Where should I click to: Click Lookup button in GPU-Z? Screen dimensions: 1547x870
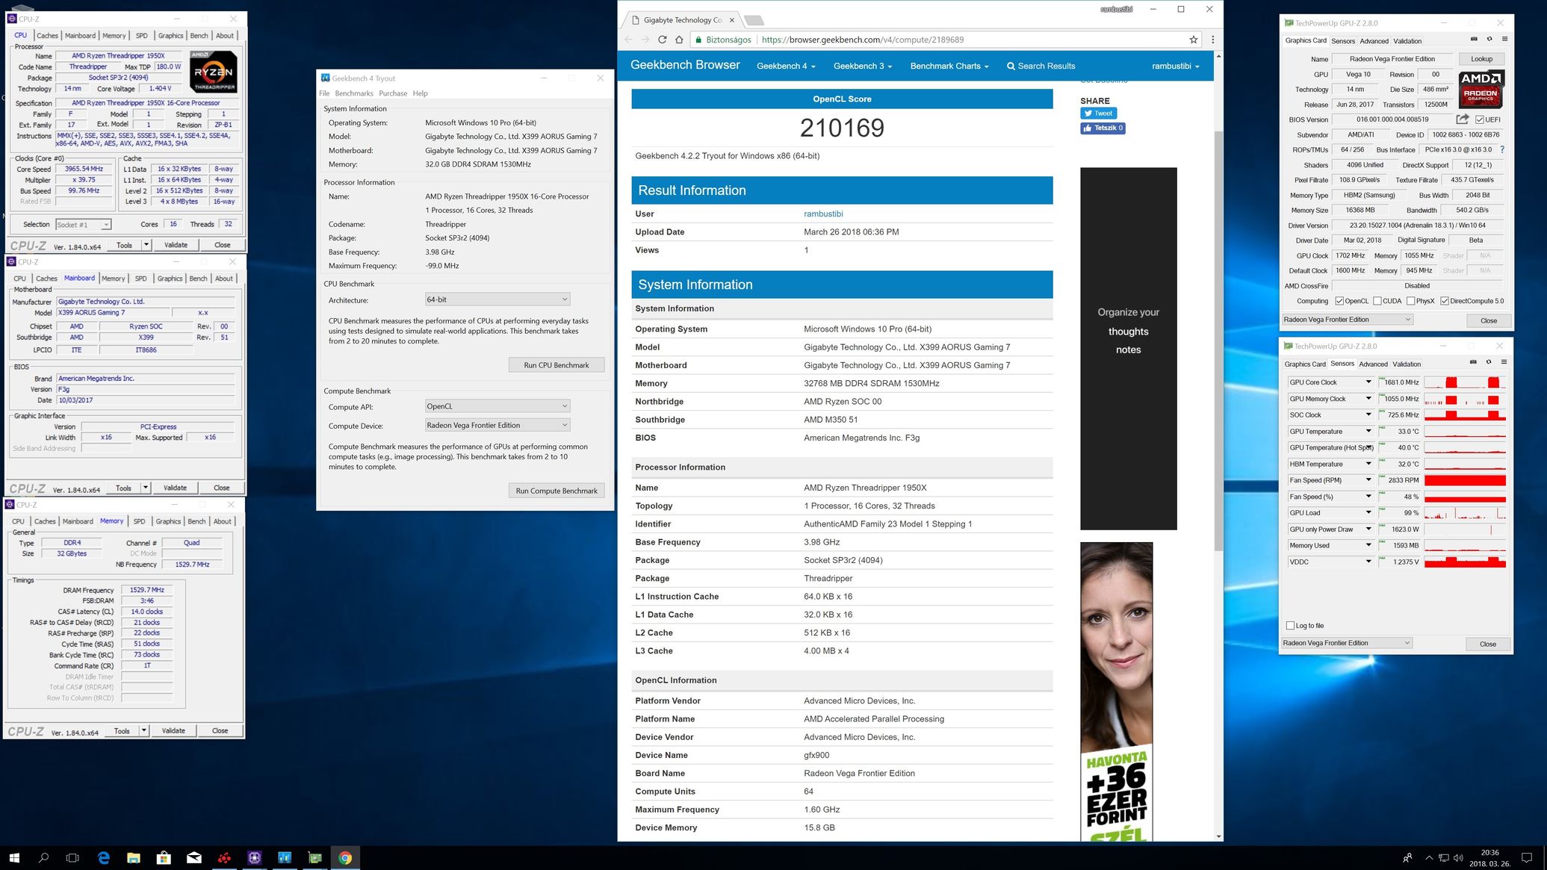coord(1482,59)
